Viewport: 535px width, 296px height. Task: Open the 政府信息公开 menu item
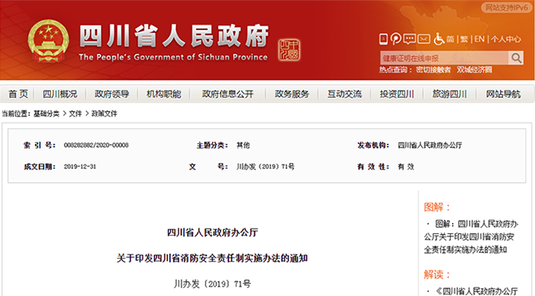[228, 94]
